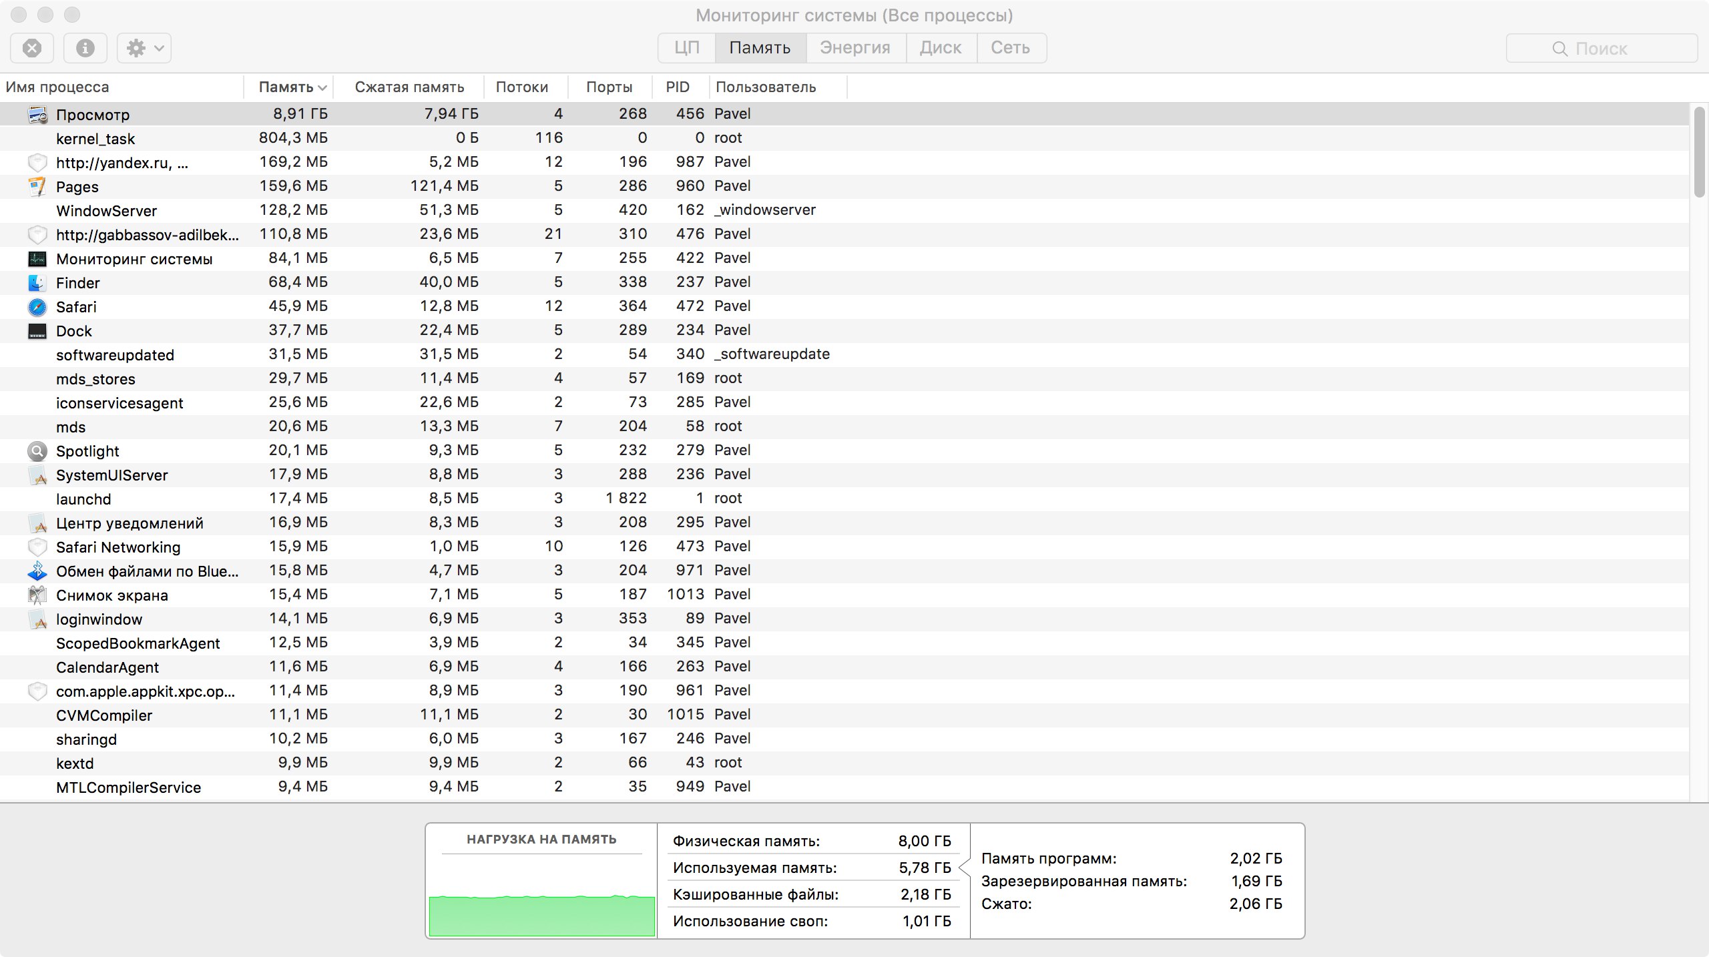Image resolution: width=1709 pixels, height=957 pixels.
Task: Click the Pages app icon in the list
Action: tap(37, 187)
